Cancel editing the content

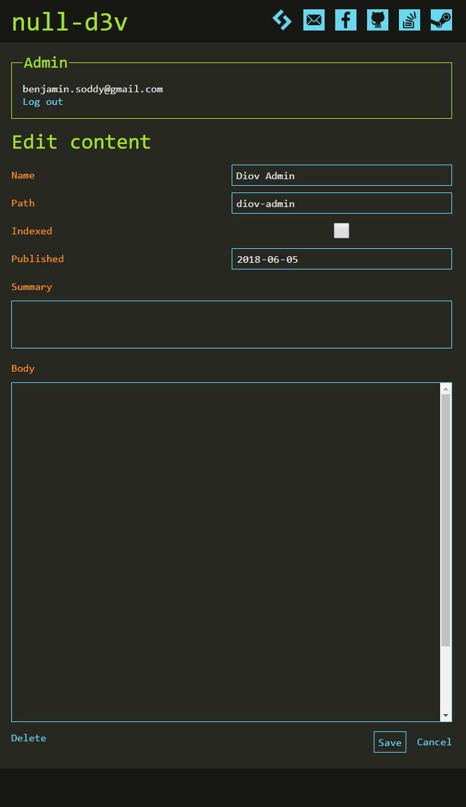coord(434,742)
